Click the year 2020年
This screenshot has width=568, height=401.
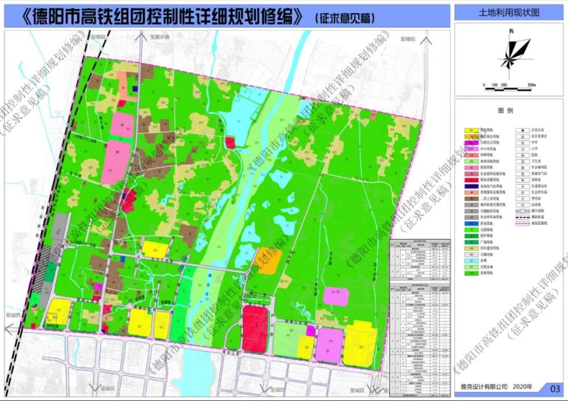[522, 386]
